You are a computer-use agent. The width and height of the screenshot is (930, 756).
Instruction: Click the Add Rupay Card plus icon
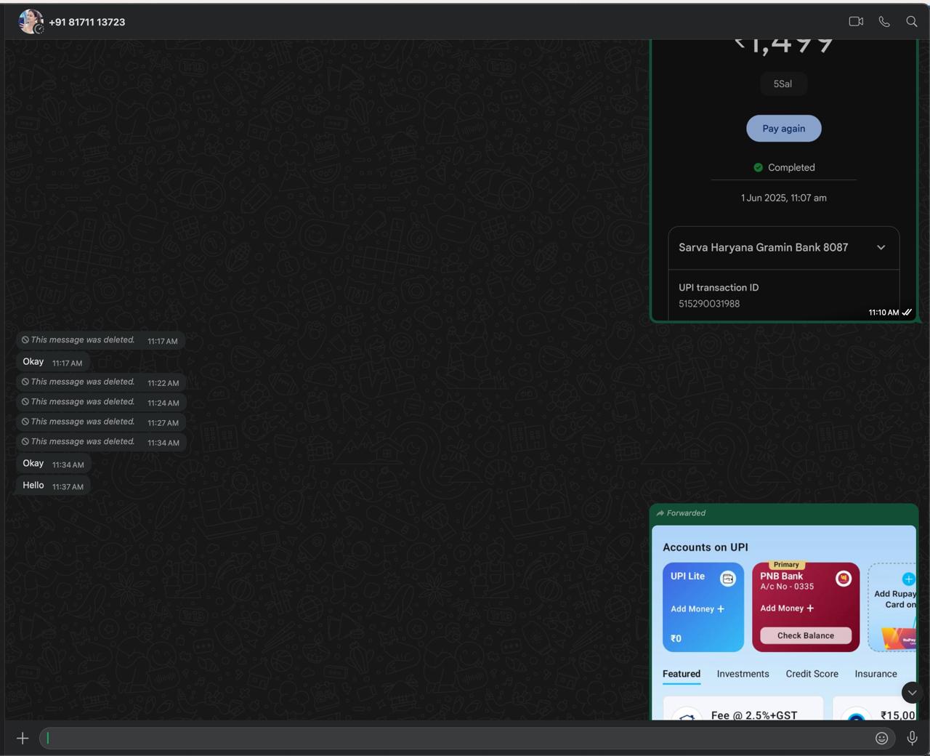click(908, 579)
